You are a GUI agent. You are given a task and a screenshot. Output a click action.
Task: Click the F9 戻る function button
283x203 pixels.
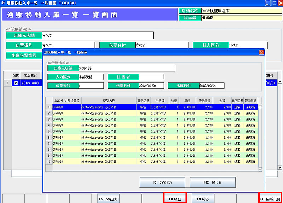[x=203, y=199]
